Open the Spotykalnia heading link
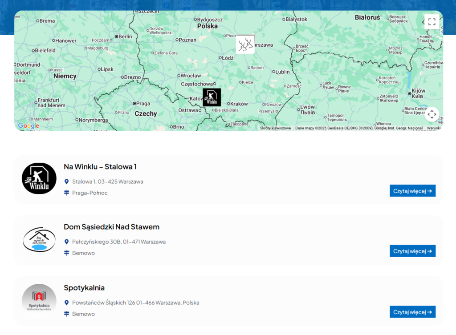Screen dimensions: 456x335 tap(84, 288)
